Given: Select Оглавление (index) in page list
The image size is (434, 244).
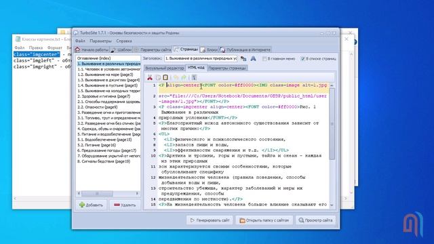Looking at the screenshot, I should [108, 58].
